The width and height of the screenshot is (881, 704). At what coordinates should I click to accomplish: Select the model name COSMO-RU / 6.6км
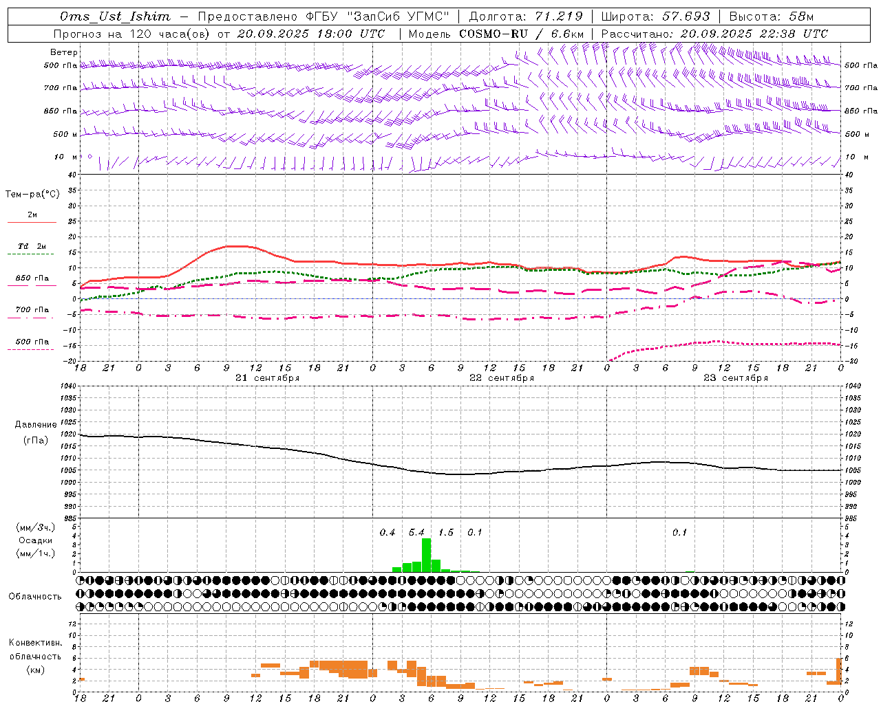pos(521,34)
